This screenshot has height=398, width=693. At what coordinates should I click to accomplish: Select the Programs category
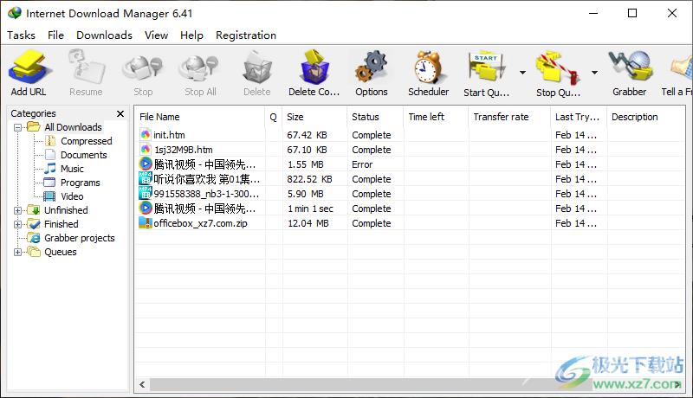point(80,183)
